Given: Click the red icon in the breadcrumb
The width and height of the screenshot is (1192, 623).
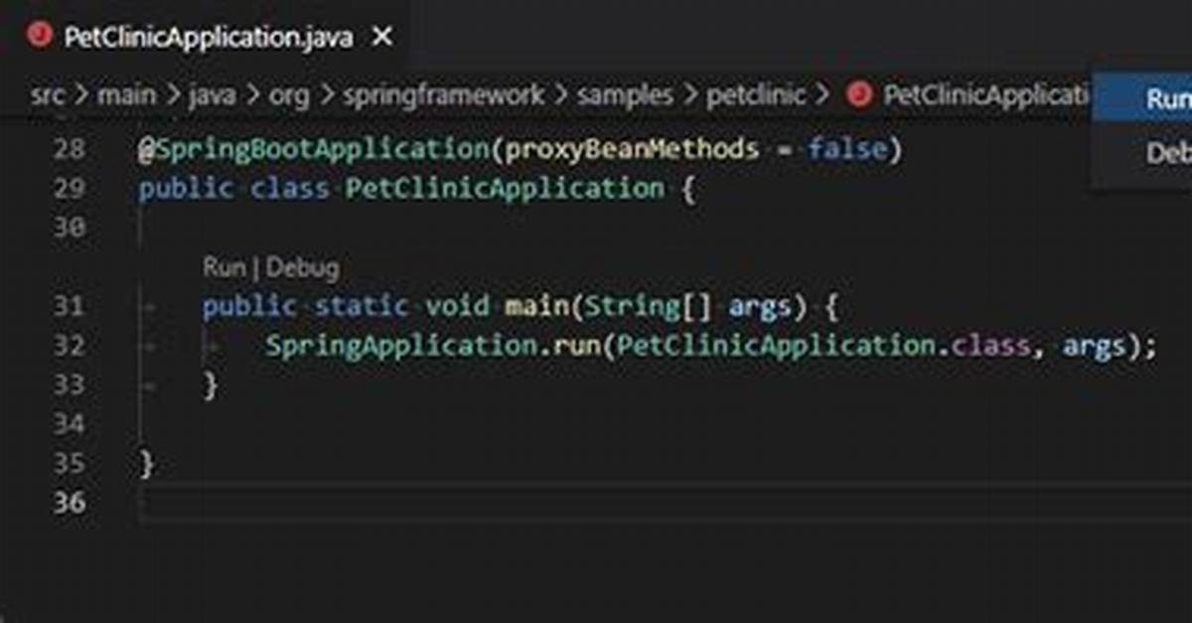Looking at the screenshot, I should (x=859, y=95).
